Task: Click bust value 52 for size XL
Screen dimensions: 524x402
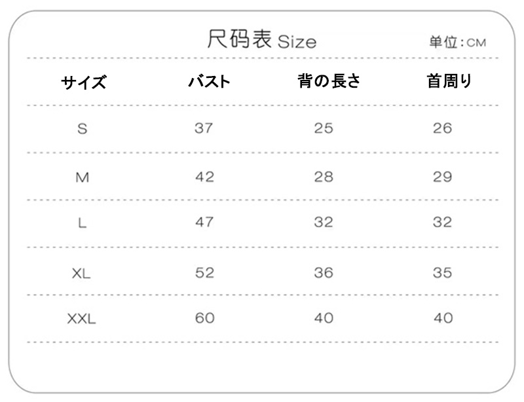Action: click(204, 272)
